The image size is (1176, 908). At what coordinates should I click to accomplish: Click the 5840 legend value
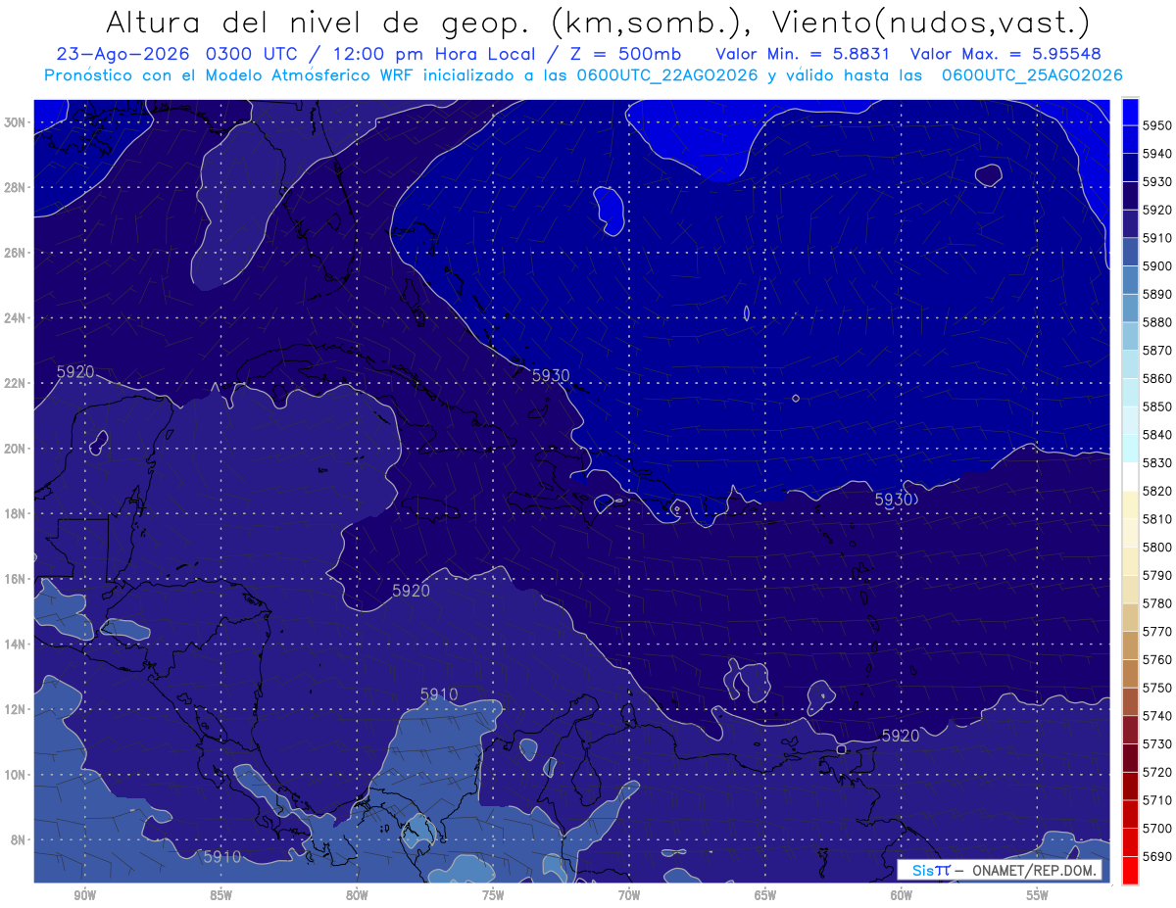(x=1156, y=434)
